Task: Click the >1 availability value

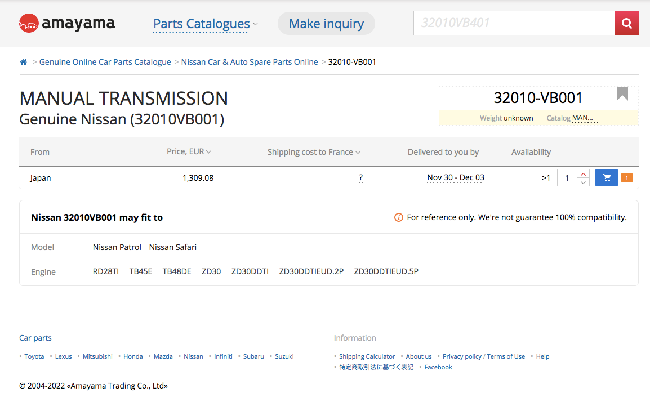Action: click(546, 178)
